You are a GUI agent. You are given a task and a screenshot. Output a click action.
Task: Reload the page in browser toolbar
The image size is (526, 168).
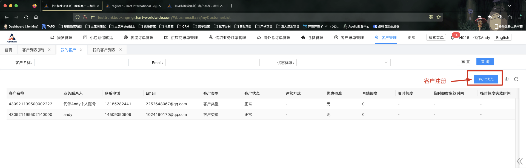[x=26, y=17]
